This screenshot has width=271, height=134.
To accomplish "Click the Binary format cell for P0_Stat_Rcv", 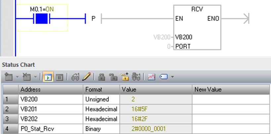I will (101, 129).
